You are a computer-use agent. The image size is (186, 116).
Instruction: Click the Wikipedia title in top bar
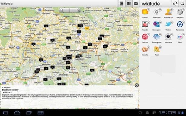coord(6,4)
